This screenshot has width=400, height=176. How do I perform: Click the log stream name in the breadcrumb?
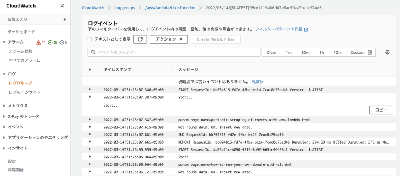pyautogui.click(x=264, y=8)
